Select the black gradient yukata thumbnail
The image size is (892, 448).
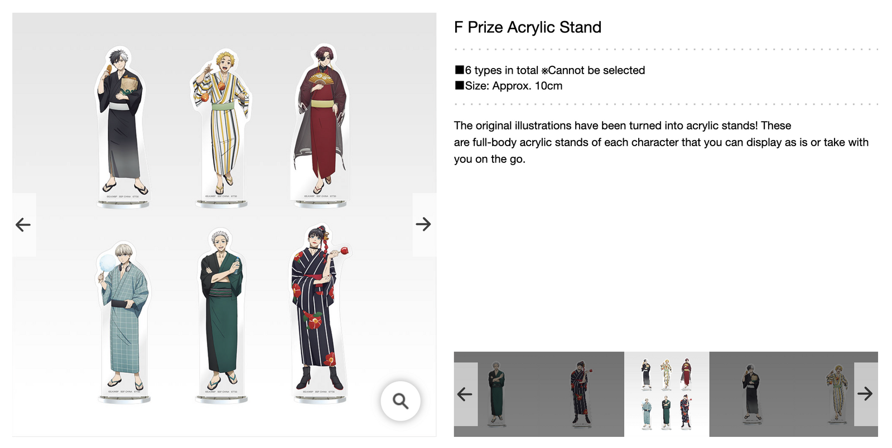pos(751,394)
